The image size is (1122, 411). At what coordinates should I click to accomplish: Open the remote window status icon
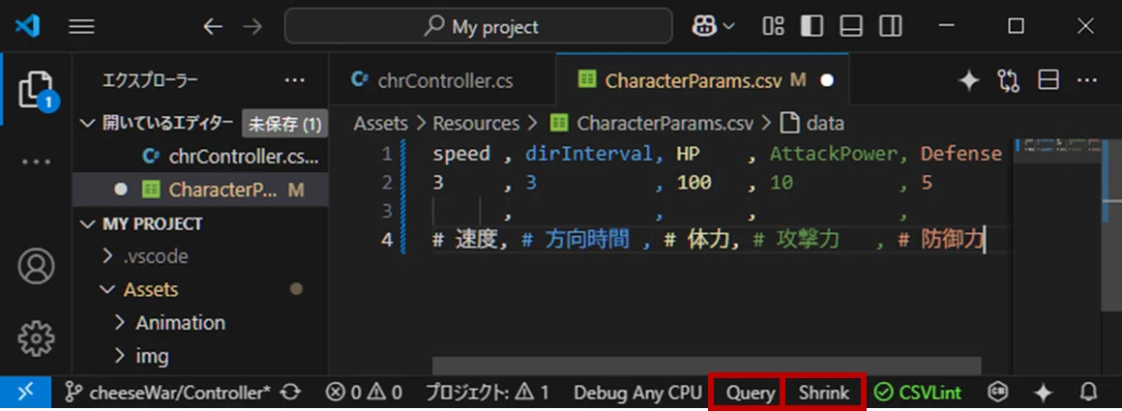click(25, 393)
